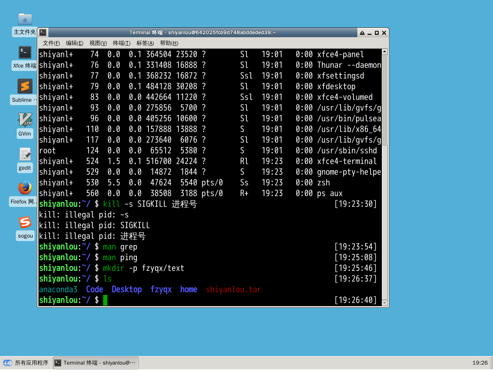Roll up the terminal window shade button
The height and width of the screenshot is (383, 493).
362,33
